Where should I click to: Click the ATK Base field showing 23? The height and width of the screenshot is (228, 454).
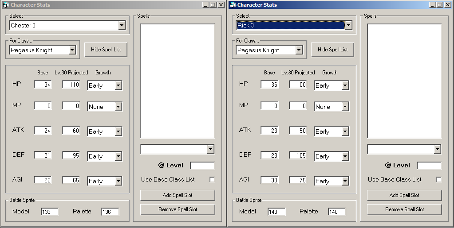pos(269,130)
